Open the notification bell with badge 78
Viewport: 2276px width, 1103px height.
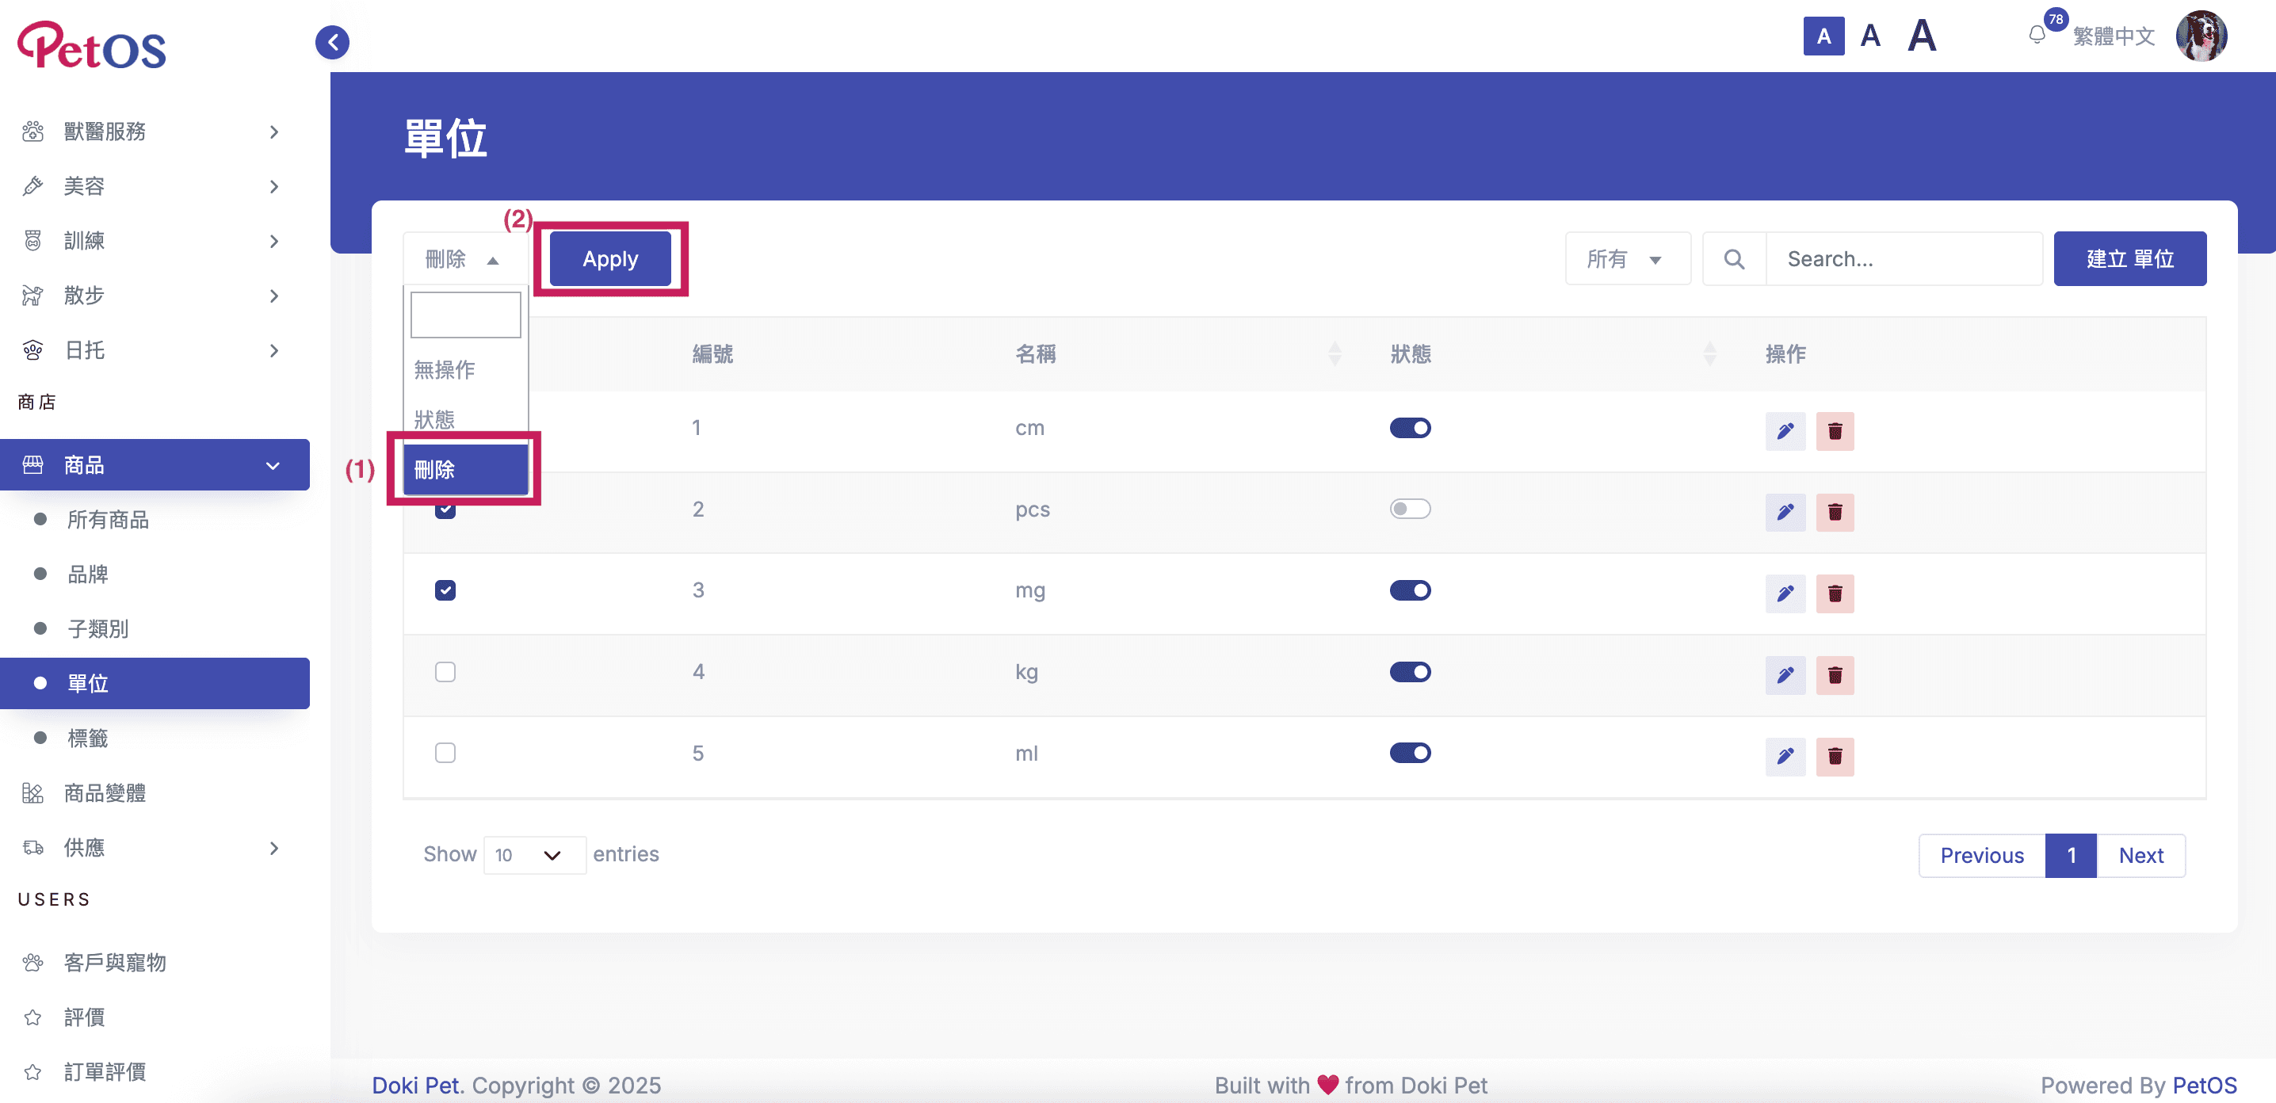coord(2037,36)
